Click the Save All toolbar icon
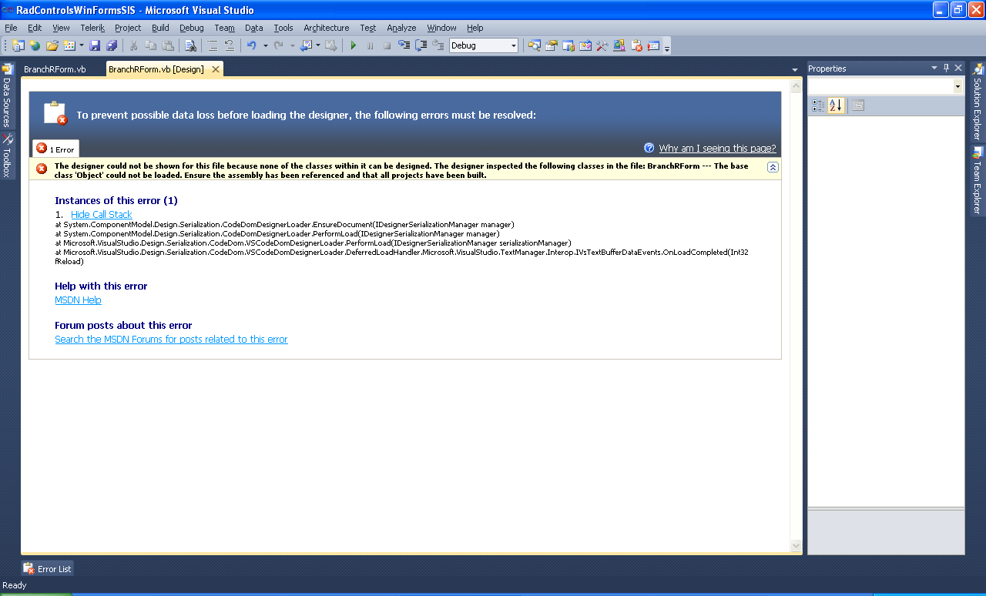 [112, 45]
